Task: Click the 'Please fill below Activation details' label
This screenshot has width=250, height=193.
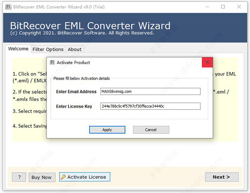Action: click(x=82, y=78)
